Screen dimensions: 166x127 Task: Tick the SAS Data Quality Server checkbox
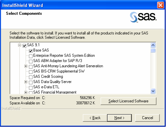click(x=31, y=82)
